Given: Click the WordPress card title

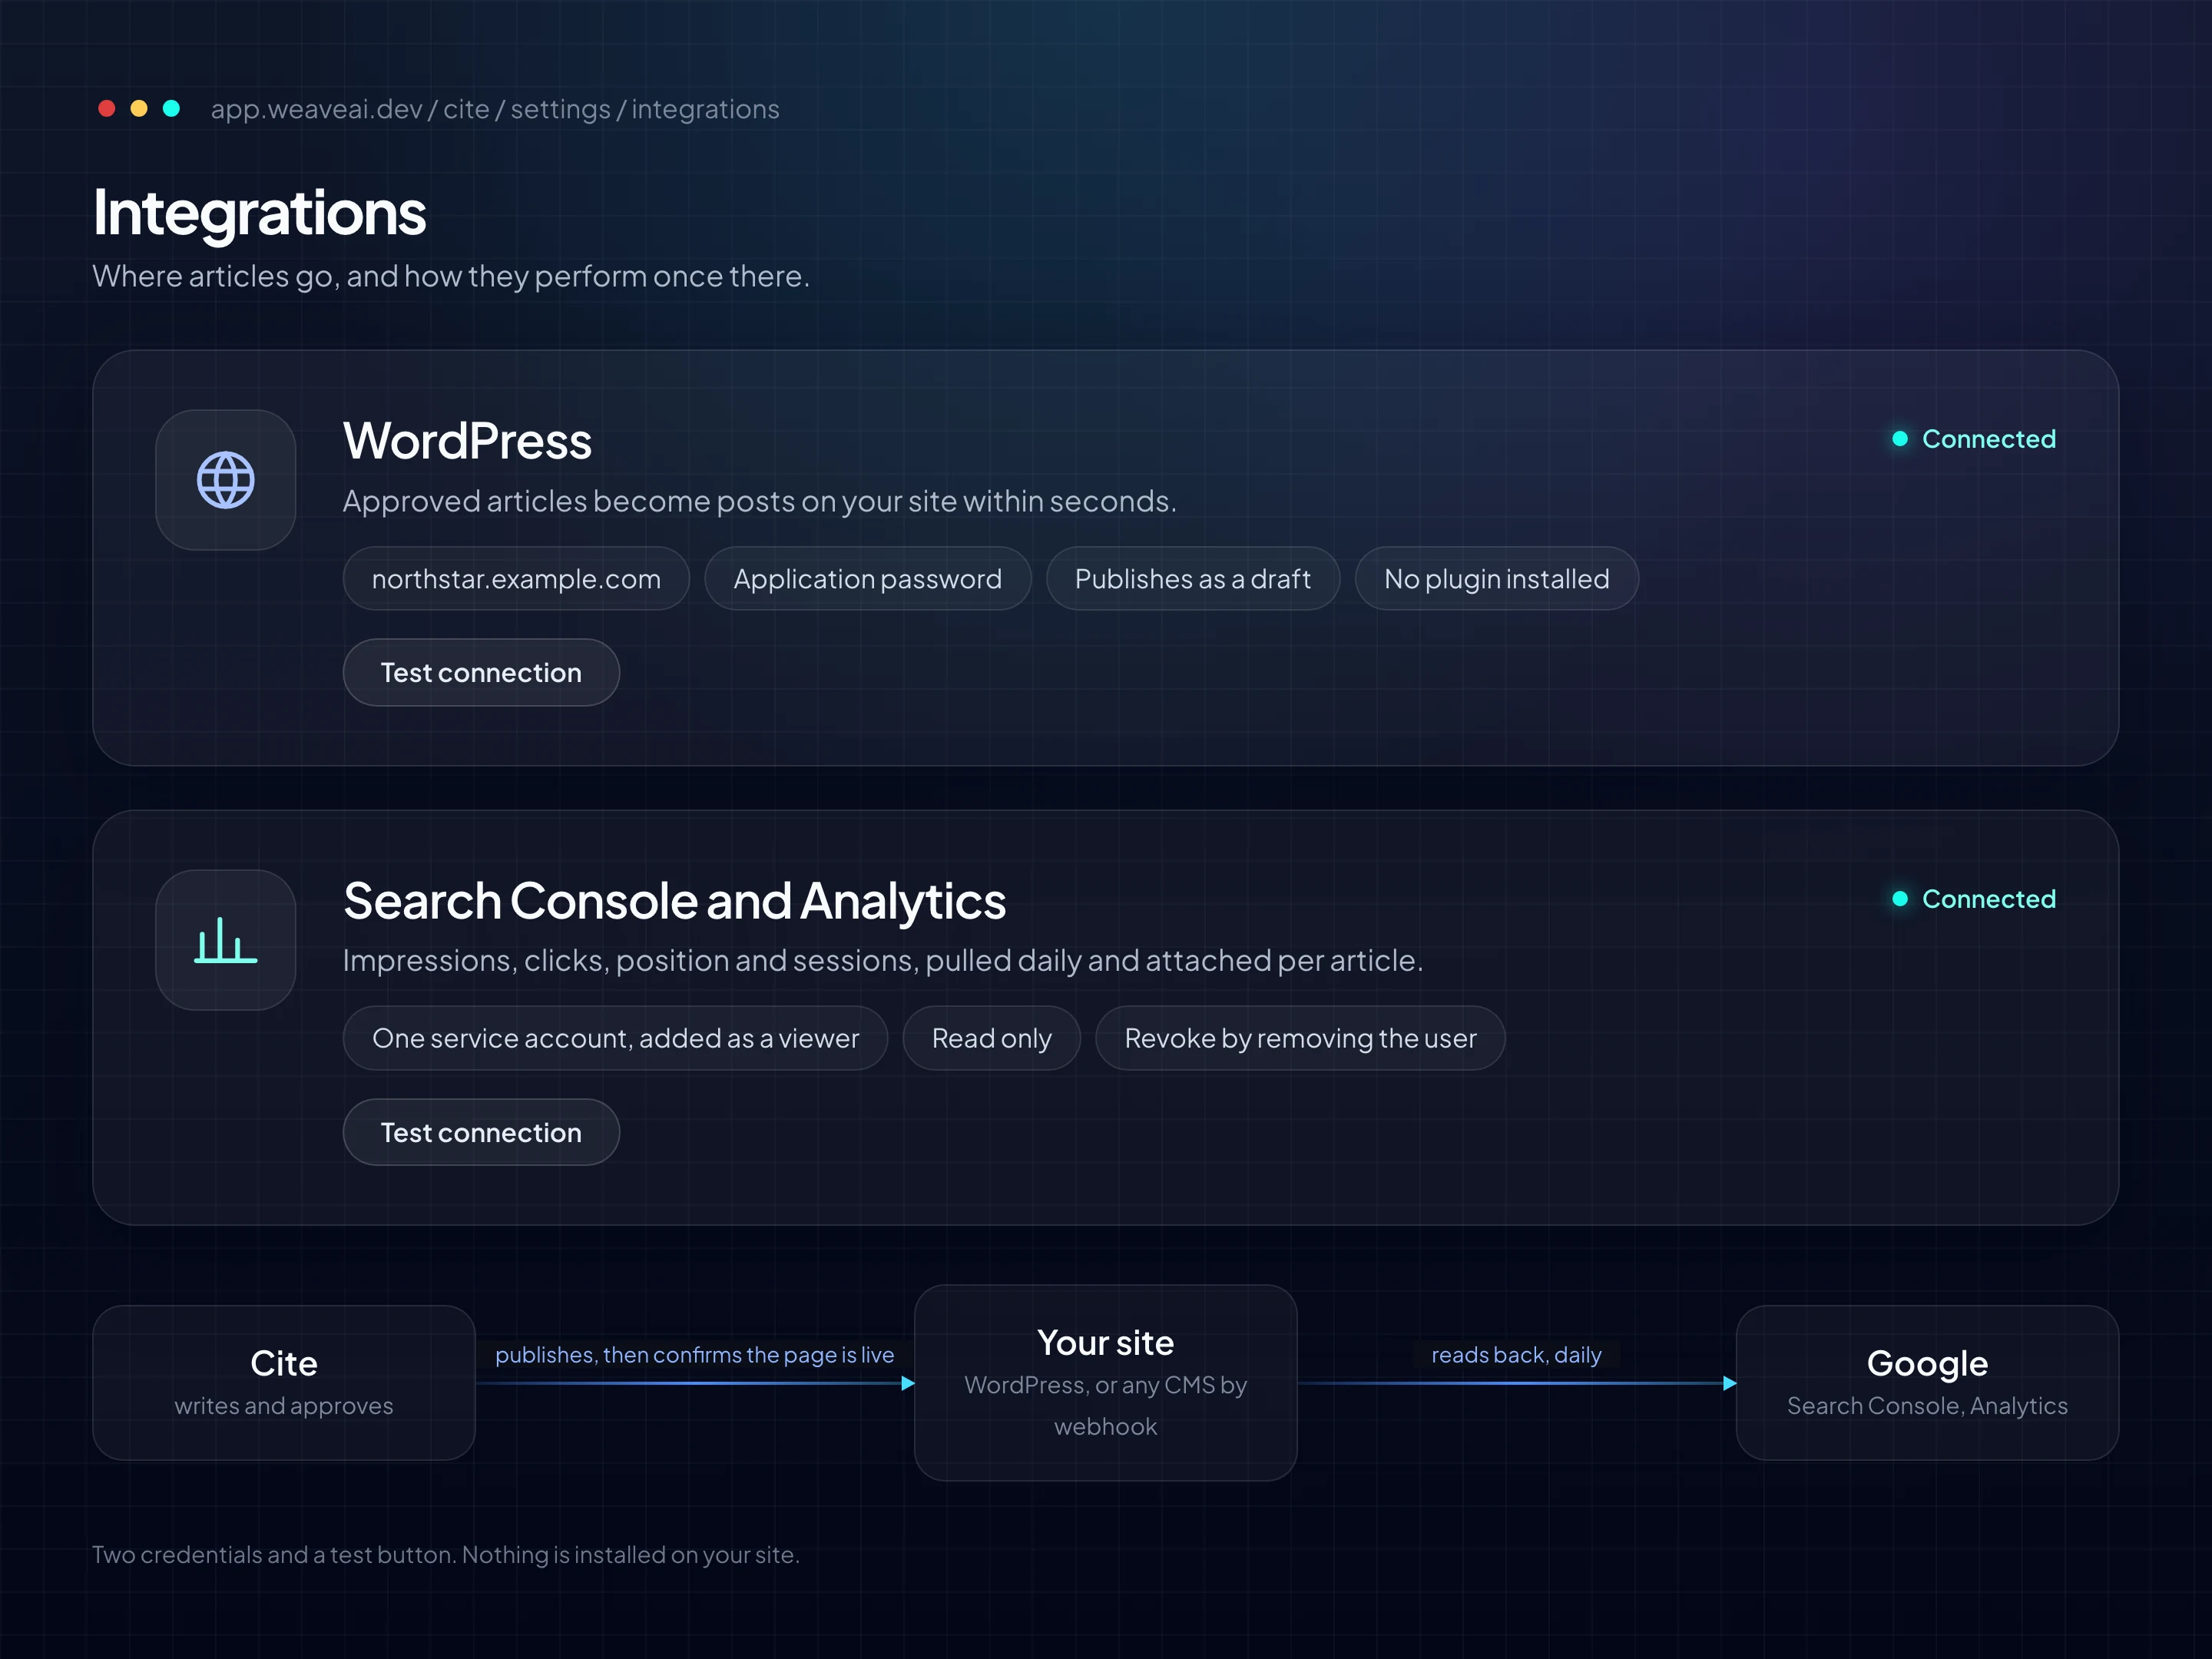Looking at the screenshot, I should pos(467,441).
